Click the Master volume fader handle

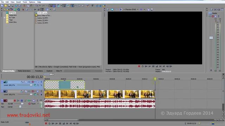tap(211, 38)
